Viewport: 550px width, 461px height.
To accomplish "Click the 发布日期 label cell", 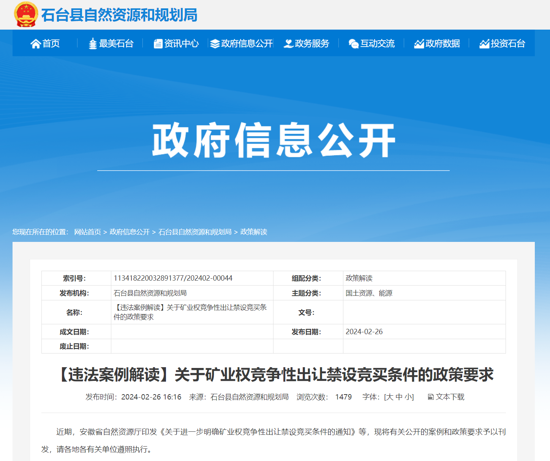I will pyautogui.click(x=308, y=332).
